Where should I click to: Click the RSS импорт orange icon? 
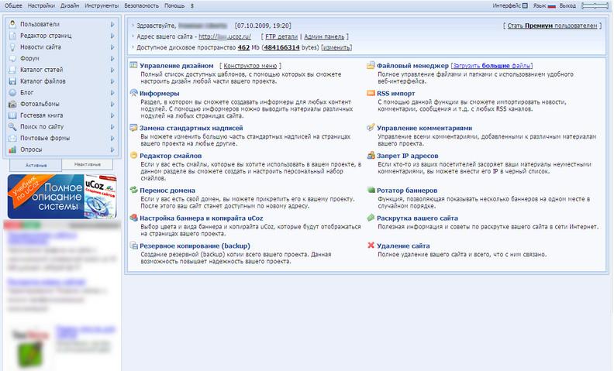[x=371, y=93]
